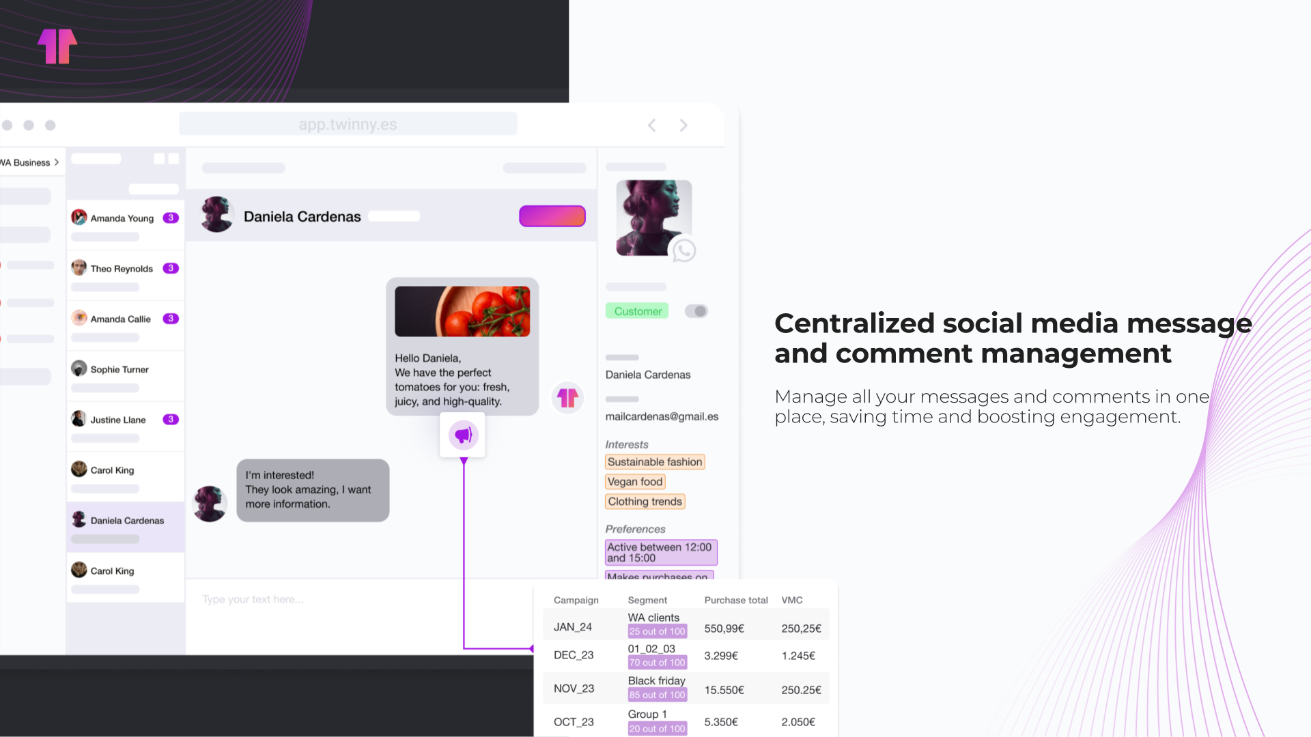Click the Twinny logo at top left
The image size is (1311, 737).
pyautogui.click(x=57, y=46)
